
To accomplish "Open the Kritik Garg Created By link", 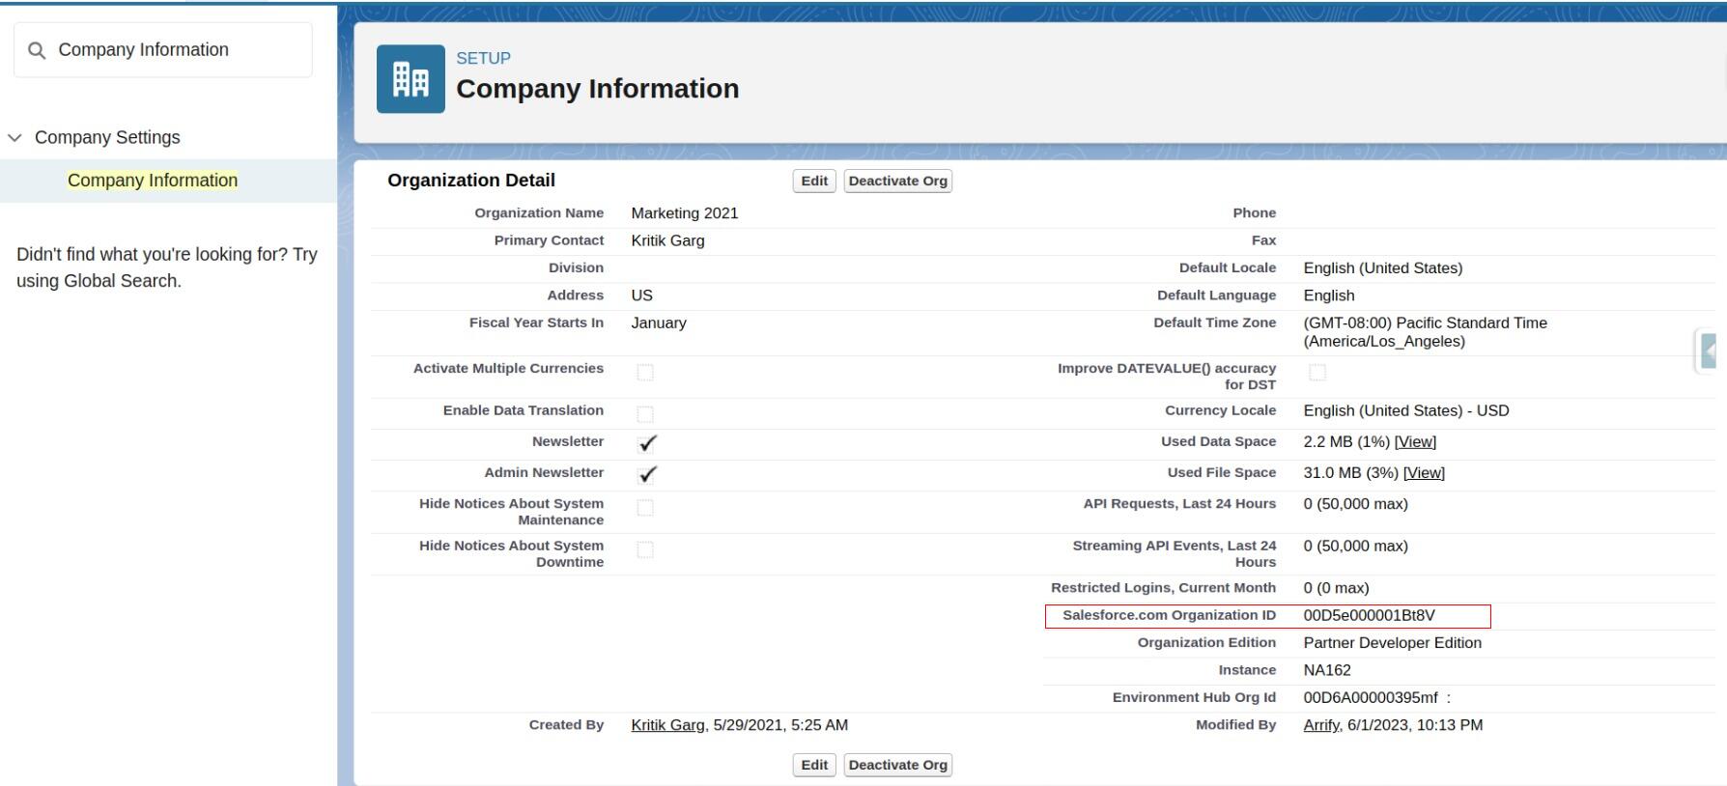I will pyautogui.click(x=668, y=725).
